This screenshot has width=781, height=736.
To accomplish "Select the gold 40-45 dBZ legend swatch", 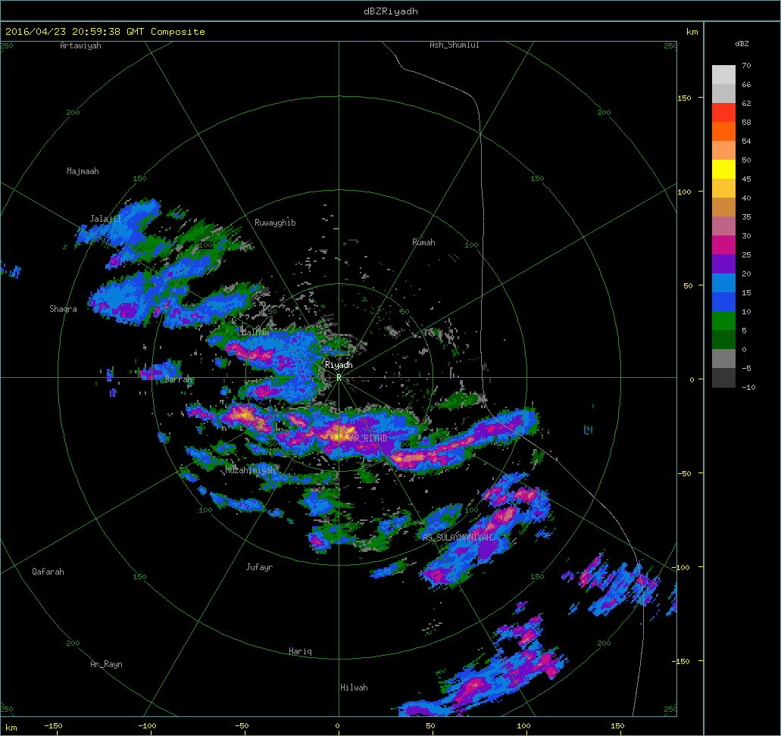I will pos(723,189).
